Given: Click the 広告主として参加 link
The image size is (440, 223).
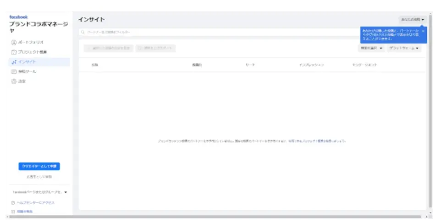Looking at the screenshot, I should 39,177.
